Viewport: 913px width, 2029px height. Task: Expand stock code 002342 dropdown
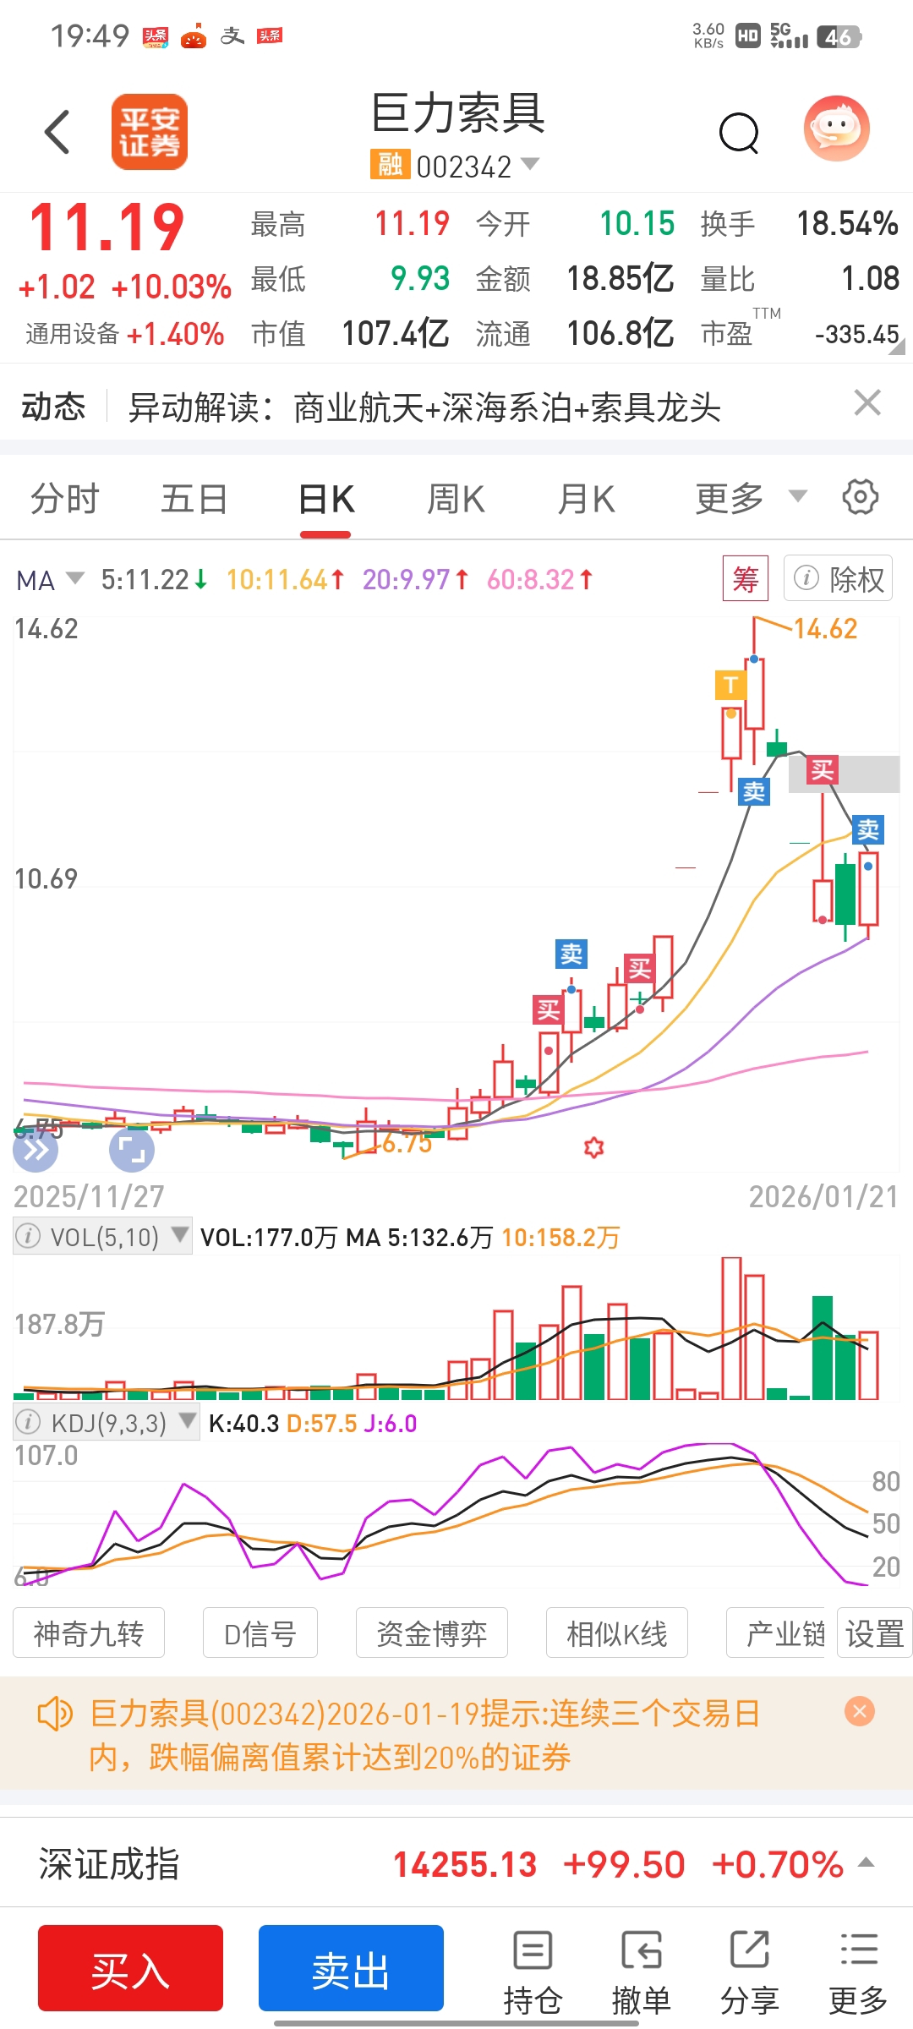(x=530, y=164)
